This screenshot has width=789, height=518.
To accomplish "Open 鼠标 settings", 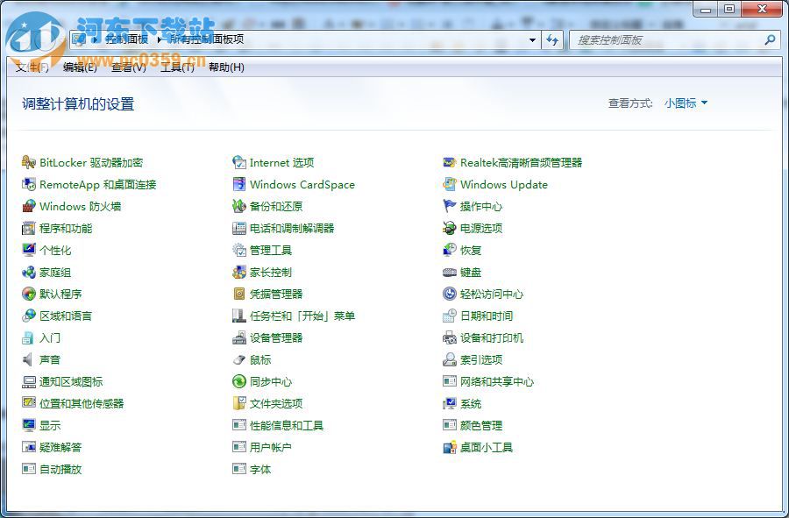I will click(x=259, y=359).
